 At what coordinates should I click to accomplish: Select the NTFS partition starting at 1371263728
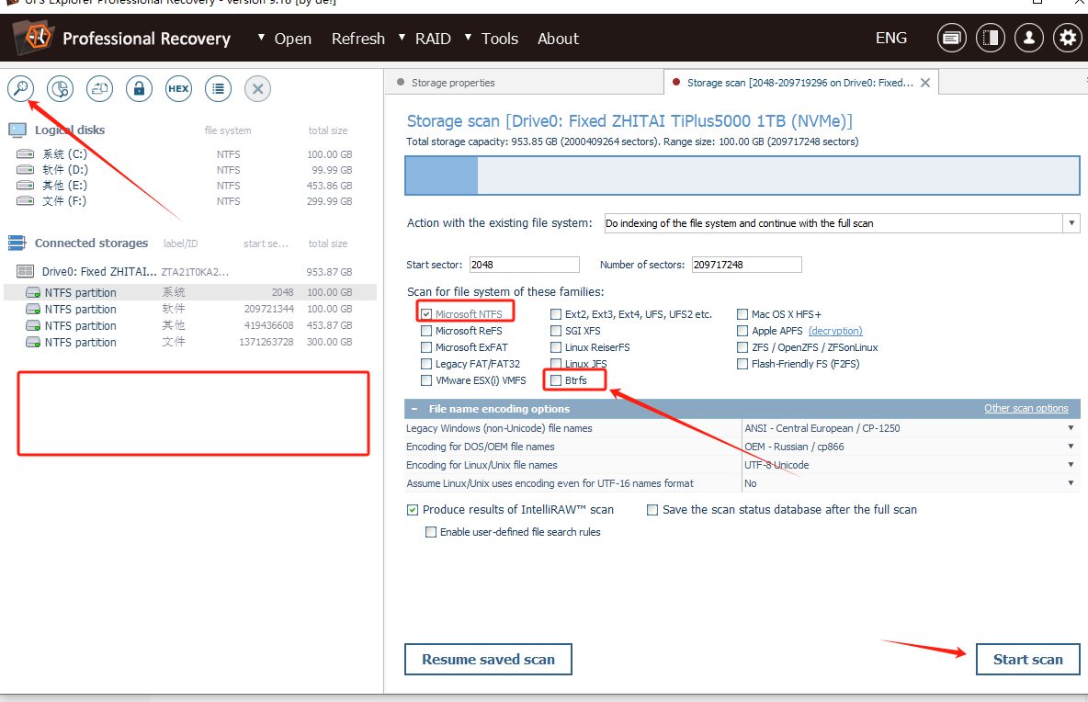[190, 342]
